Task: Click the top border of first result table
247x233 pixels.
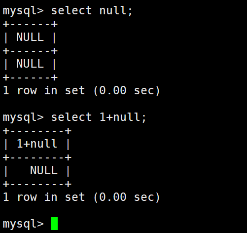Action: (x=30, y=24)
